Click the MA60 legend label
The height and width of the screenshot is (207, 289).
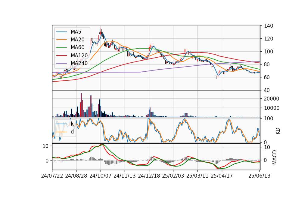(77, 48)
